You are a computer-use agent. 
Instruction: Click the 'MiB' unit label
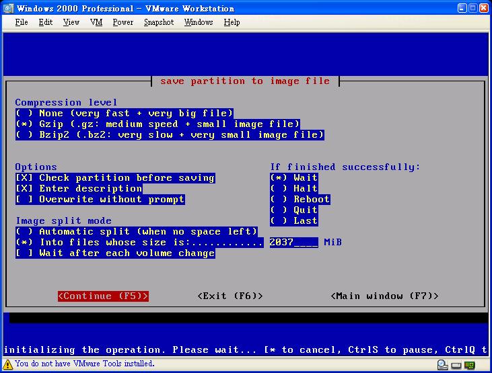click(333, 243)
